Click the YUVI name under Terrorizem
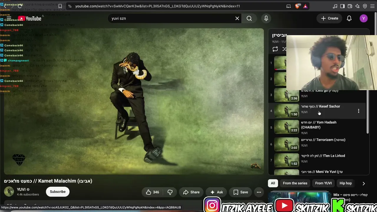This screenshot has width=377, height=212. pos(304,145)
